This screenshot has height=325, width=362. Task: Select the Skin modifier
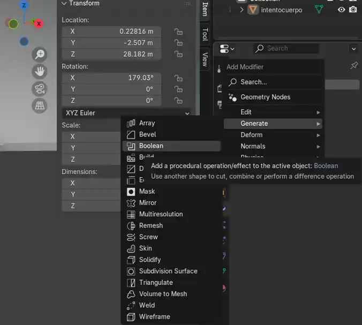[171, 248]
